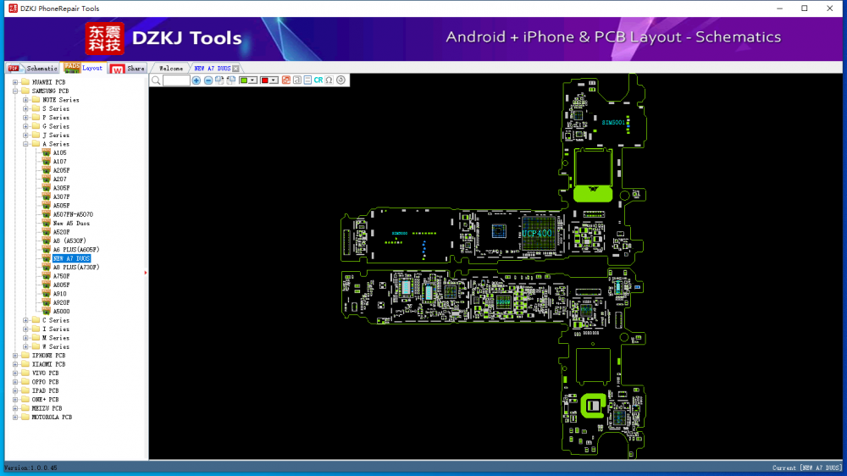This screenshot has height=476, width=847.
Task: Select A750F in the tree
Action: (61, 276)
